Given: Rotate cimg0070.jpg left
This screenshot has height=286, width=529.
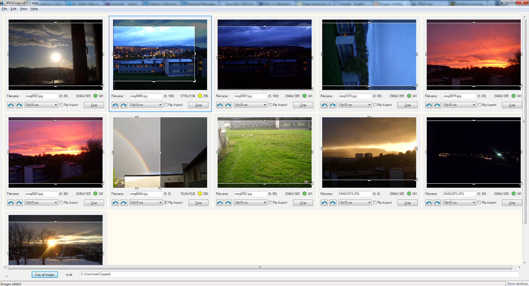Looking at the screenshot, I should pos(324,105).
